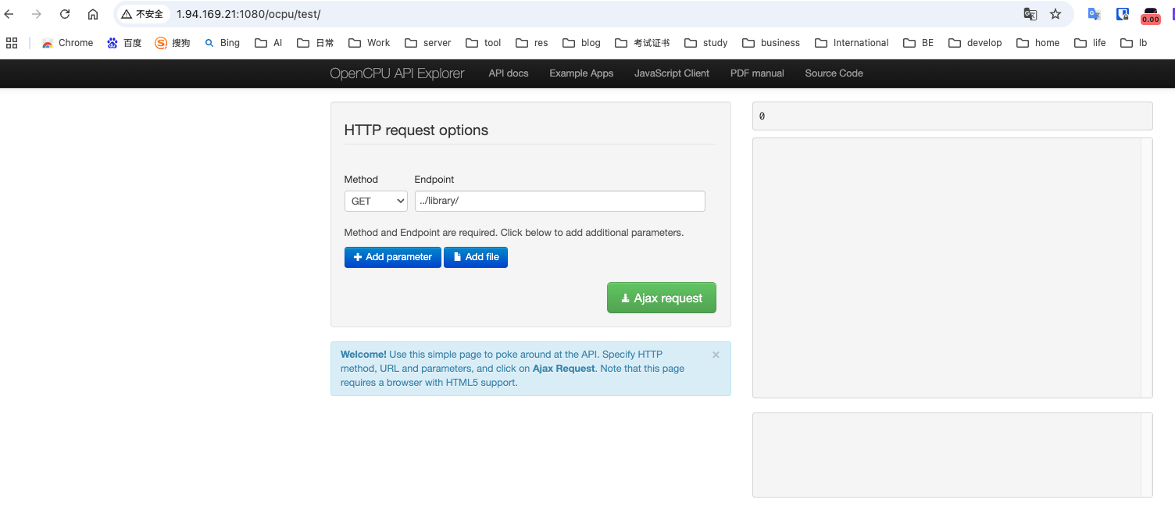The width and height of the screenshot is (1175, 521).
Task: Open the Google Translate extension
Action: coord(1095,14)
